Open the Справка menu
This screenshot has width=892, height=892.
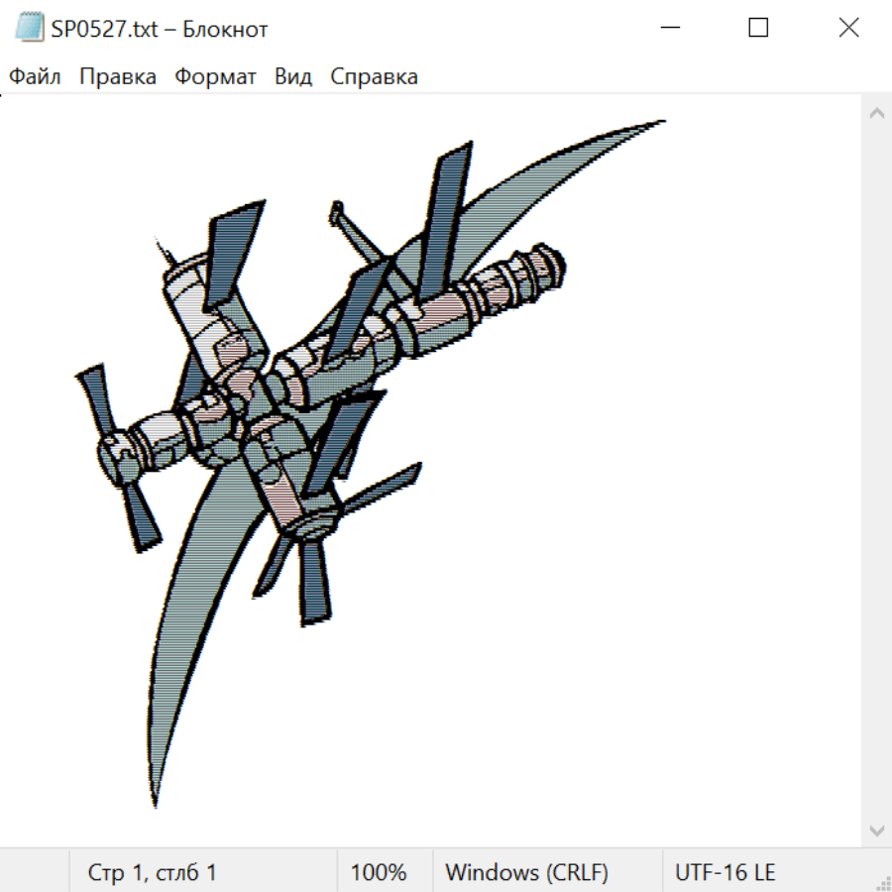coord(374,77)
